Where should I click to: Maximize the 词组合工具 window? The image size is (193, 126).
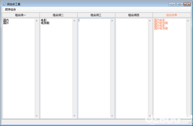coord(180,4)
